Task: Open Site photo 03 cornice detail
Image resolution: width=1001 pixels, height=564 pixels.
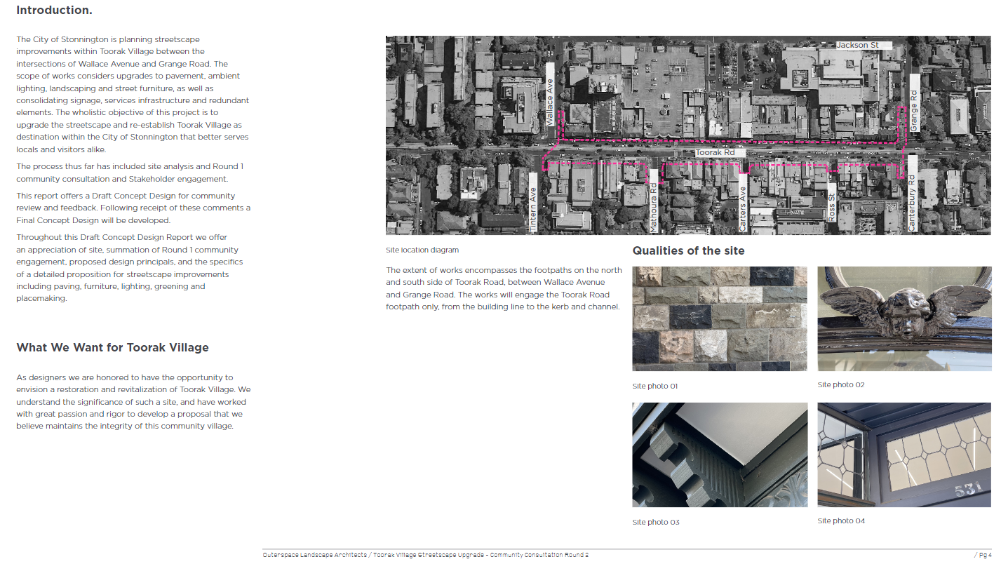Action: (x=719, y=455)
